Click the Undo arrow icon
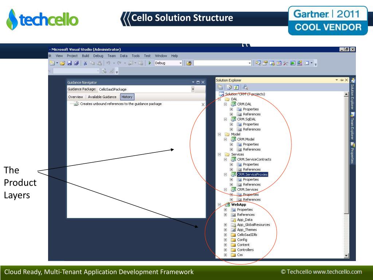 [x=108, y=63]
